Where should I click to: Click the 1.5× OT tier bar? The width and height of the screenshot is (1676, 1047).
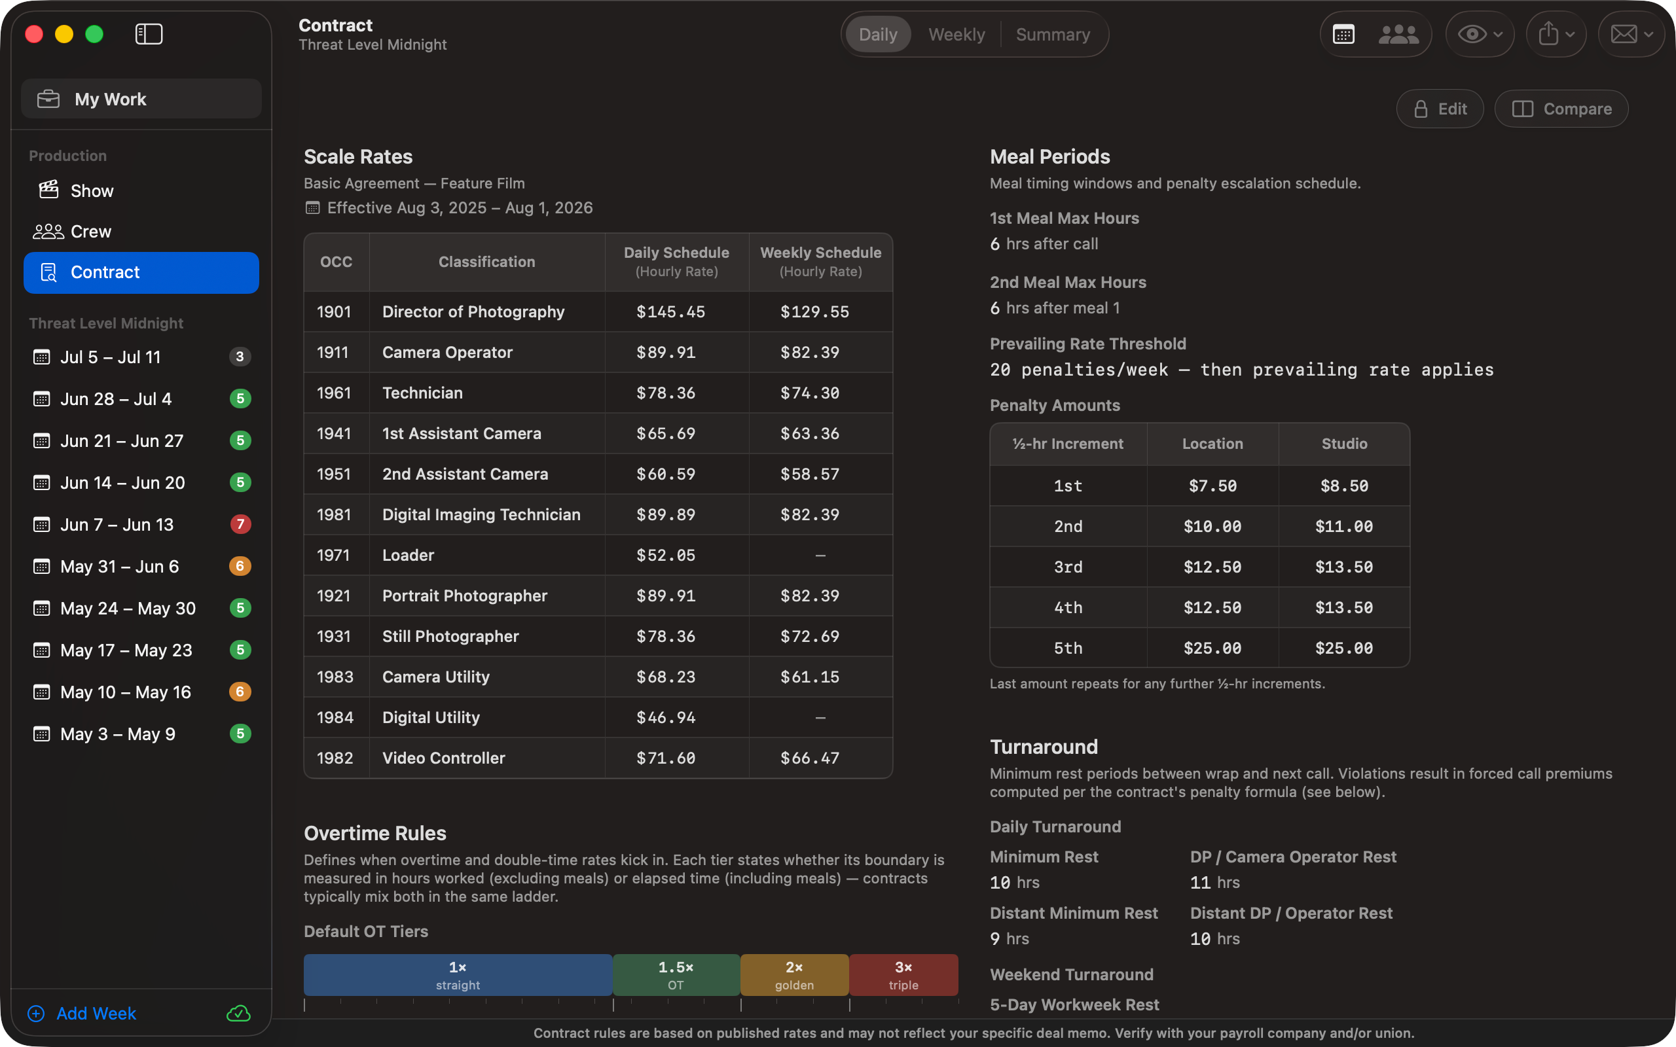click(676, 975)
